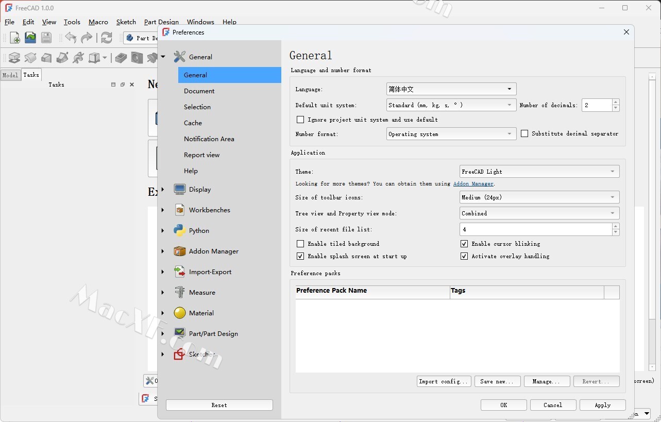661x422 pixels.
Task: Open the Macro menu
Action: [98, 22]
